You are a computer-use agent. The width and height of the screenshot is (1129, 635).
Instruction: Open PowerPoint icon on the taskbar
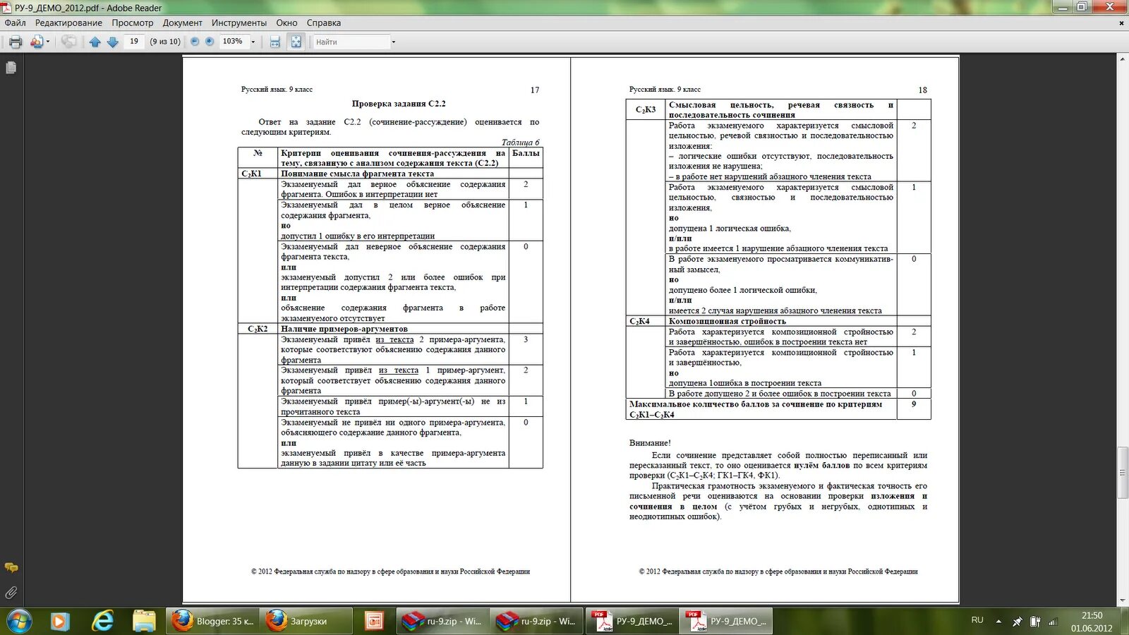click(x=374, y=622)
